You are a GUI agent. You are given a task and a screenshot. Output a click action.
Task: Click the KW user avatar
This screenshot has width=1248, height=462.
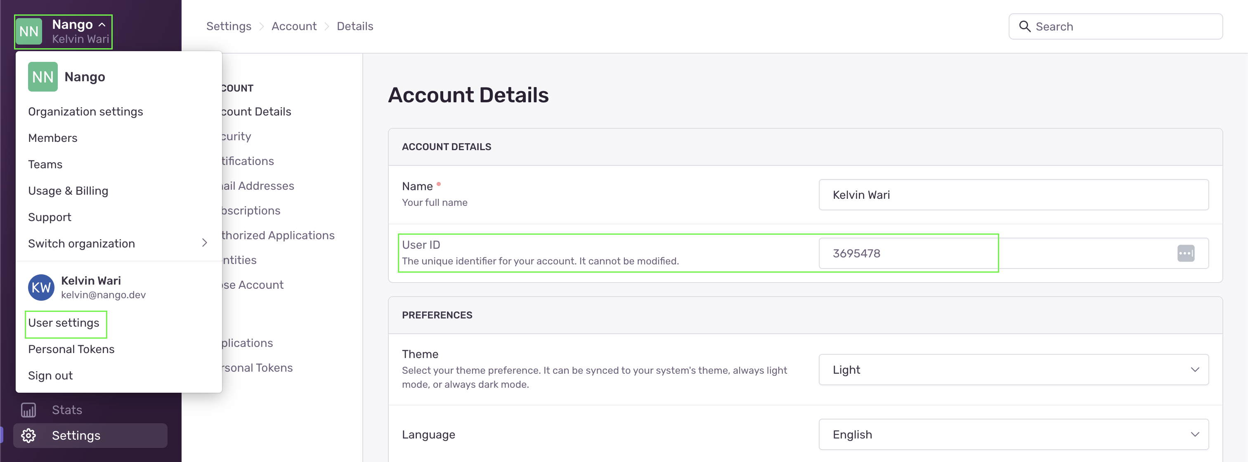pyautogui.click(x=41, y=287)
